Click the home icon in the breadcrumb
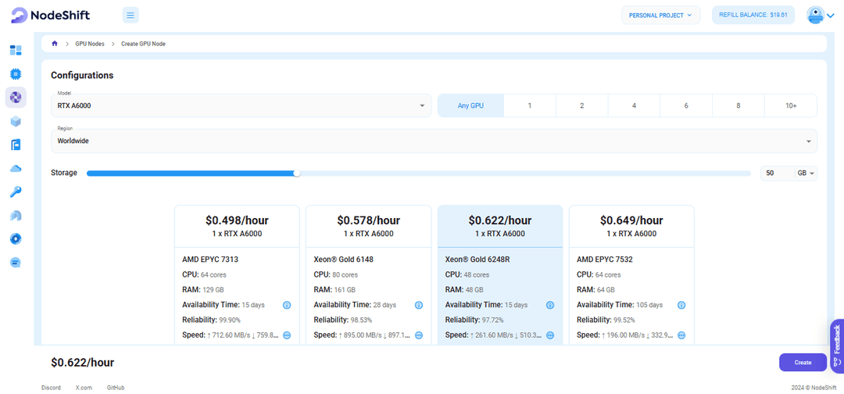 (x=55, y=44)
